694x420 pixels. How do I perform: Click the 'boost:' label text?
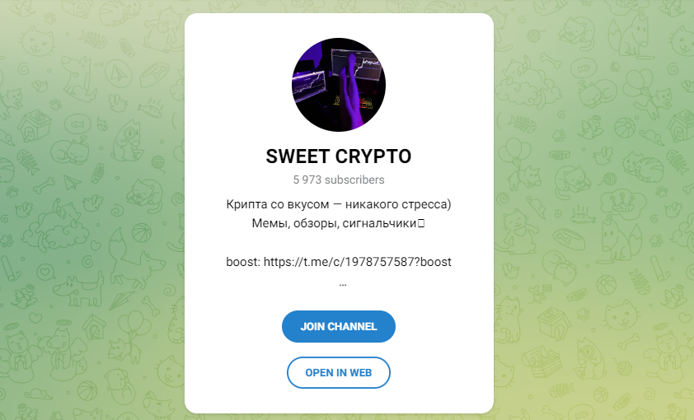(243, 262)
